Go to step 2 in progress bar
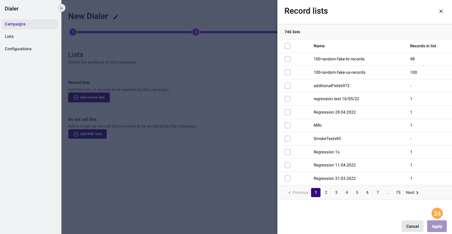The height and width of the screenshot is (234, 452). tap(196, 32)
